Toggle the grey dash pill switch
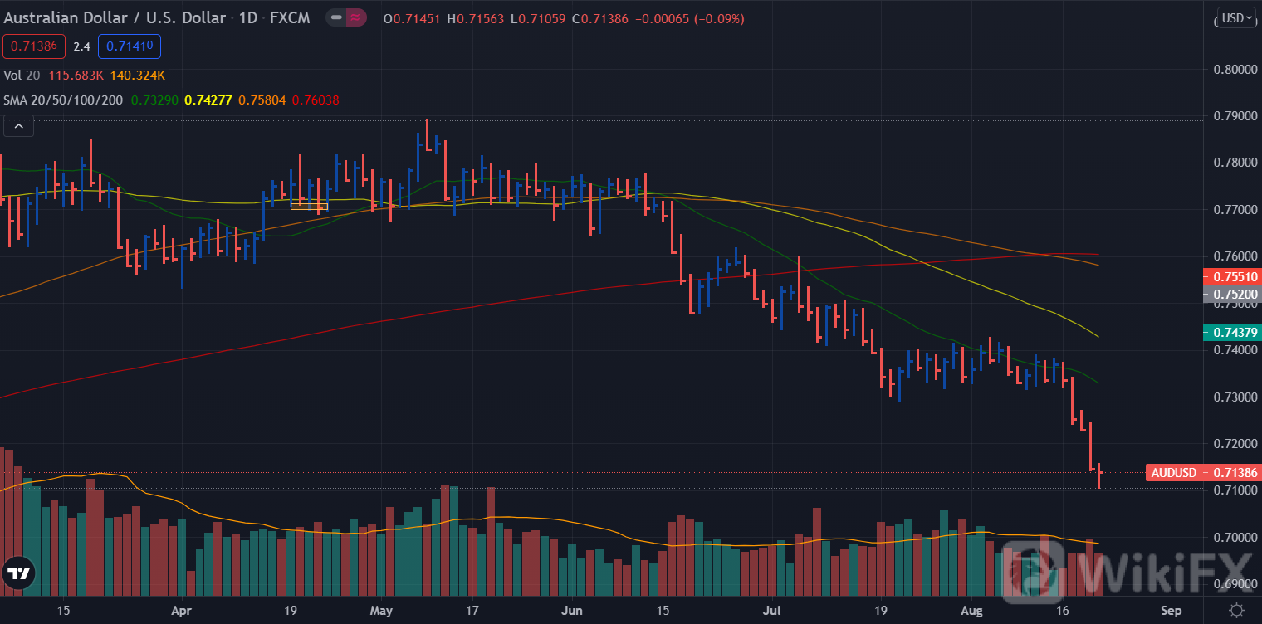 tap(335, 17)
